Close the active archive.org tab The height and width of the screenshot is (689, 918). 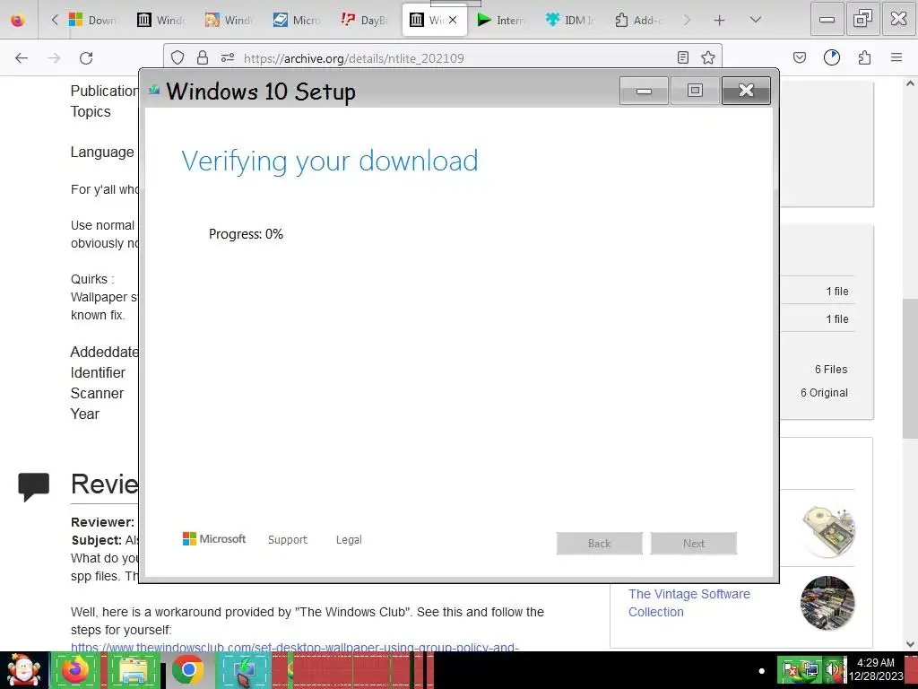(x=453, y=20)
